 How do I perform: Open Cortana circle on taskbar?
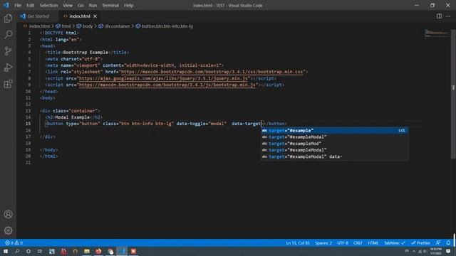pos(28,251)
